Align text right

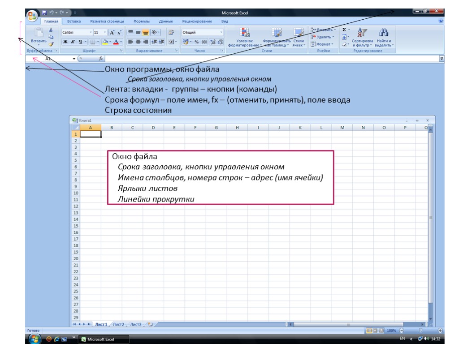(146, 42)
